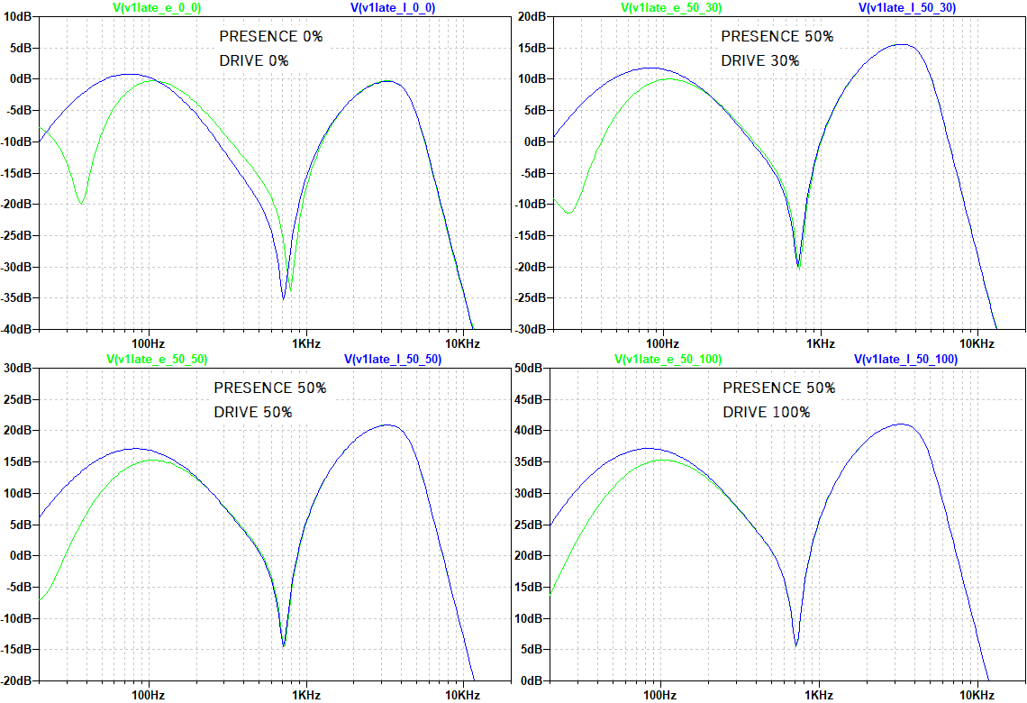
Task: Click the blue V(v1late_l_50_50) label
Action: point(393,359)
